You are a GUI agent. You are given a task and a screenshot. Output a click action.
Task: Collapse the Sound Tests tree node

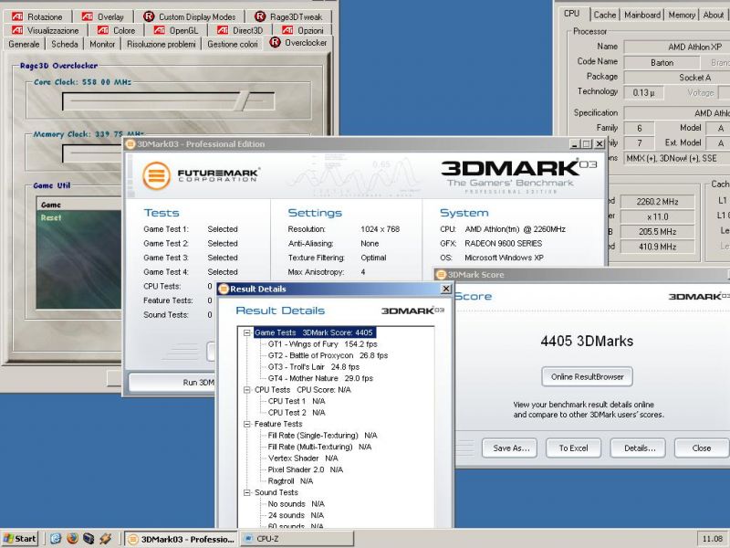[246, 492]
